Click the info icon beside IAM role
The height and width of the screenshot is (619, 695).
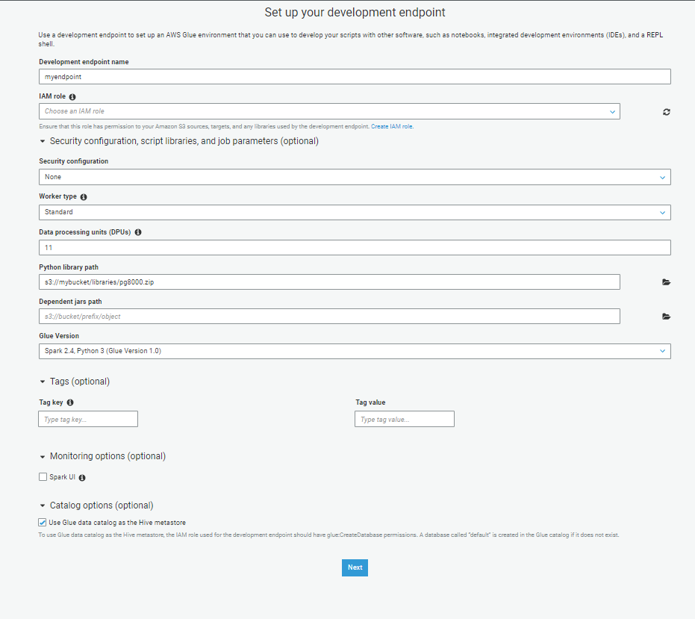click(x=72, y=97)
